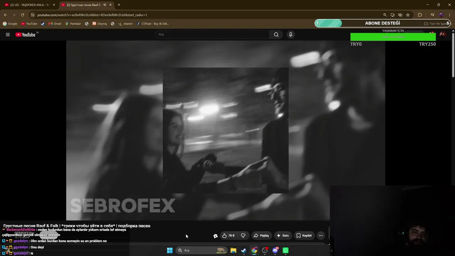
Task: Open File Explorer from the taskbar
Action: pyautogui.click(x=233, y=250)
